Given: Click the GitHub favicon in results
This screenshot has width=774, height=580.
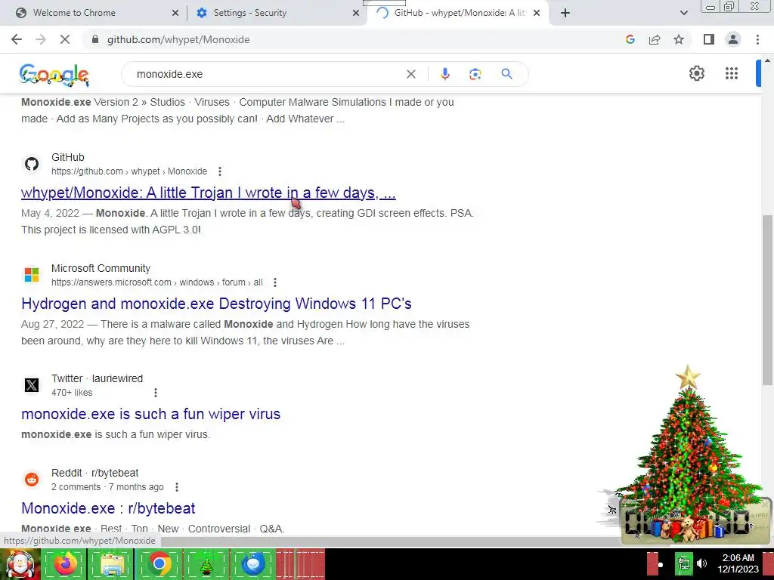Looking at the screenshot, I should (x=32, y=164).
